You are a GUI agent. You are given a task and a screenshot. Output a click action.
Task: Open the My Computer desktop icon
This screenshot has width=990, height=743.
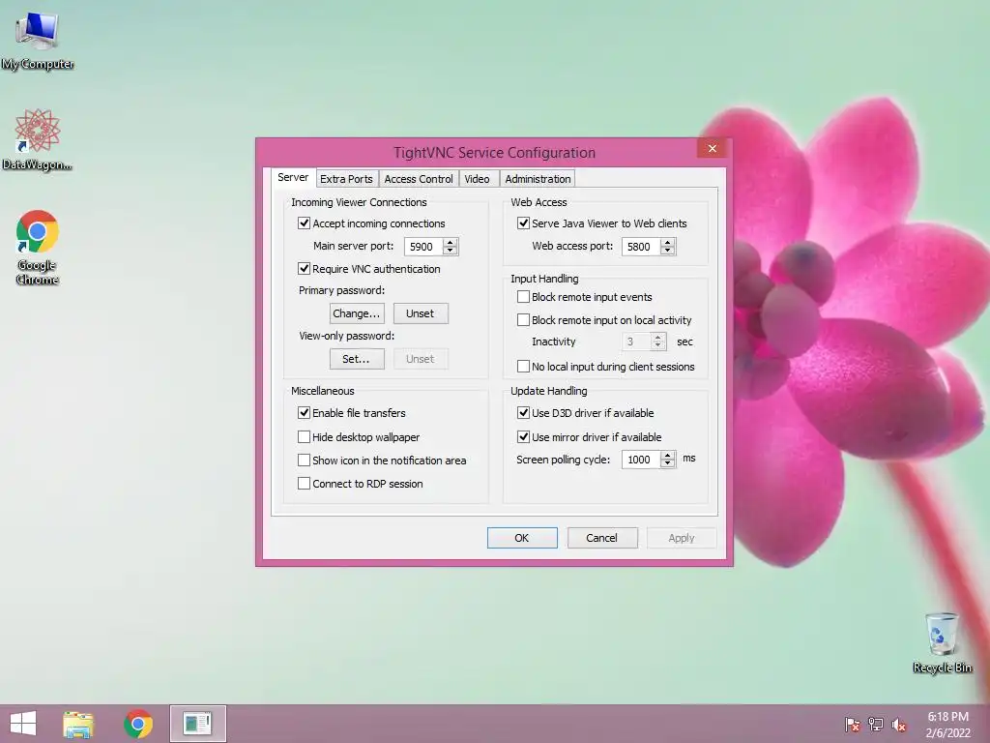(x=38, y=41)
